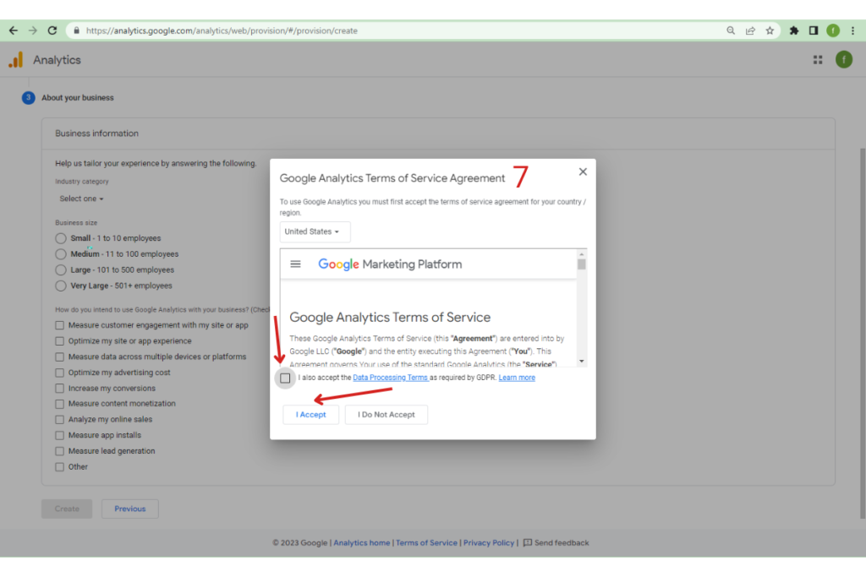
Task: Open the Chrome profile avatar in toolbar
Action: pos(833,30)
